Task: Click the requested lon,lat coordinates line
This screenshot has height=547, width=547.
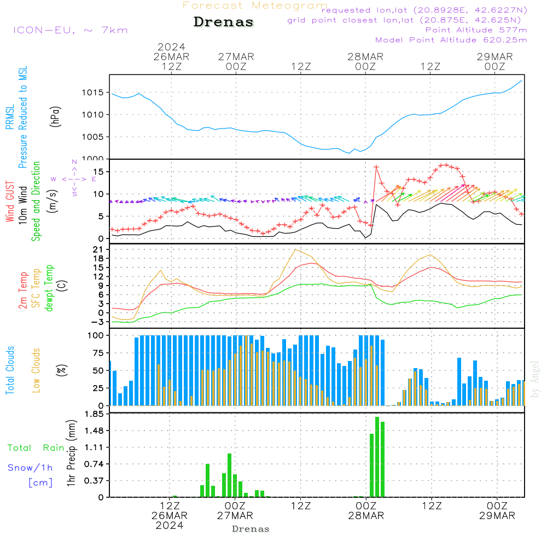Action: pos(424,10)
